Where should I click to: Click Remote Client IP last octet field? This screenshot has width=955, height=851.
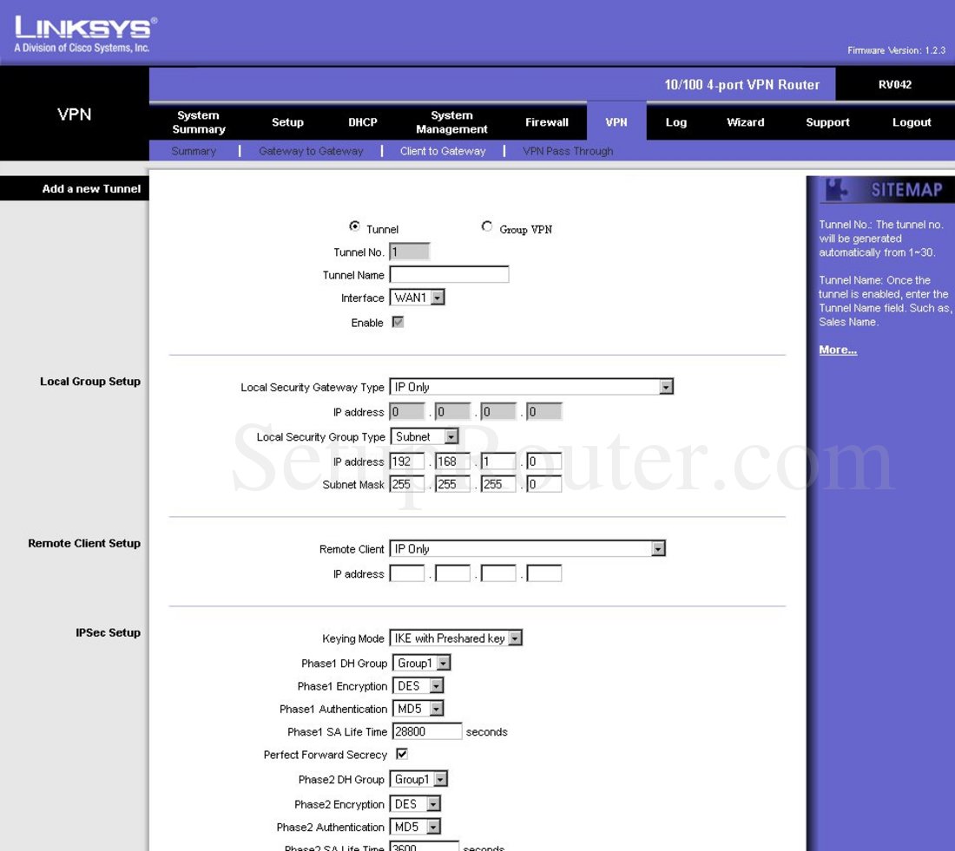543,573
